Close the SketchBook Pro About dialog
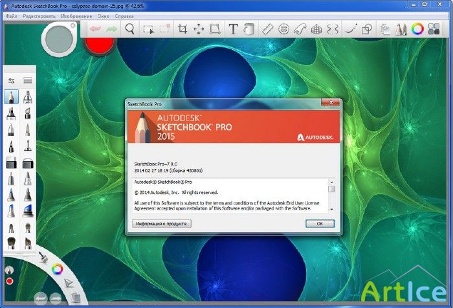The height and width of the screenshot is (308, 453). click(x=331, y=103)
